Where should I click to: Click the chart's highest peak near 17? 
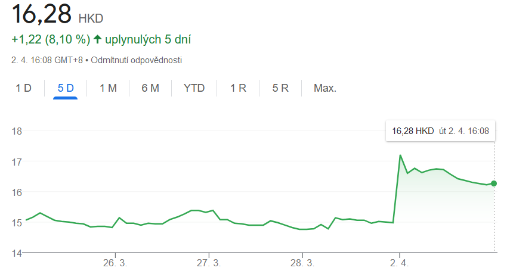pos(400,155)
